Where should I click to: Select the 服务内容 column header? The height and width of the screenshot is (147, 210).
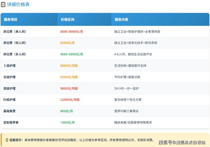pos(121,20)
